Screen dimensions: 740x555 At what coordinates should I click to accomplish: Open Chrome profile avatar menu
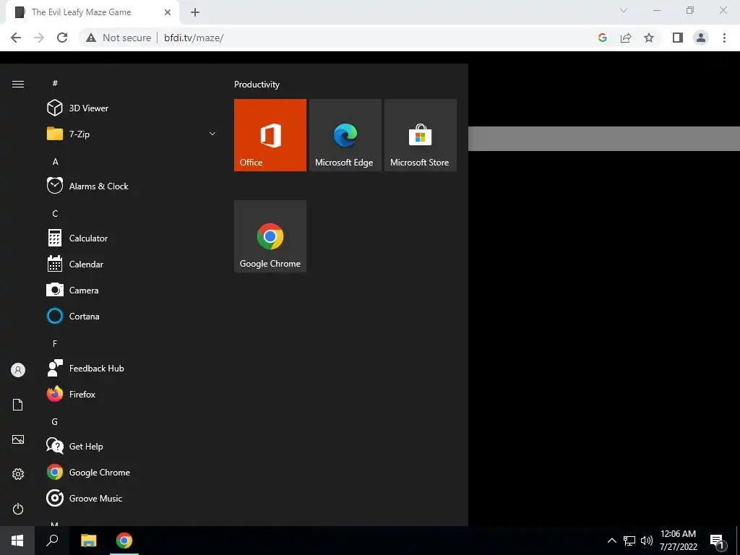coord(701,38)
